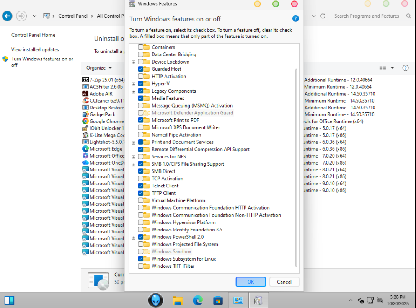Click Turn Windows features on or off link
Image resolution: width=416 pixels, height=308 pixels.
pyautogui.click(x=42, y=62)
